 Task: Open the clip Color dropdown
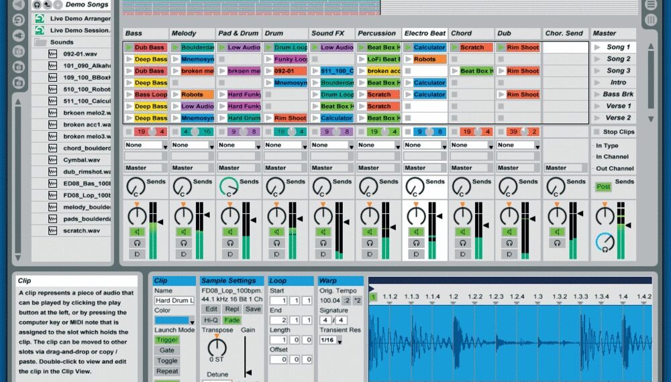point(173,321)
